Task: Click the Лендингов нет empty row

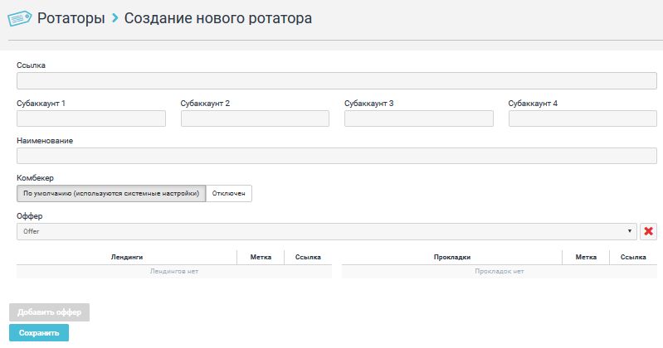Action: [174, 271]
